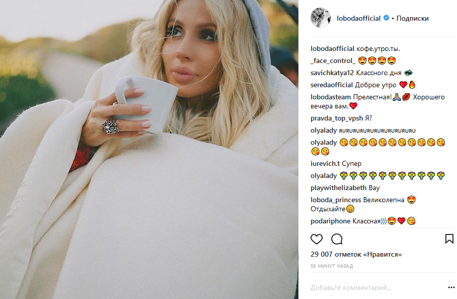Click the post photo of the woman with the cup
The width and height of the screenshot is (457, 299).
[149, 149]
